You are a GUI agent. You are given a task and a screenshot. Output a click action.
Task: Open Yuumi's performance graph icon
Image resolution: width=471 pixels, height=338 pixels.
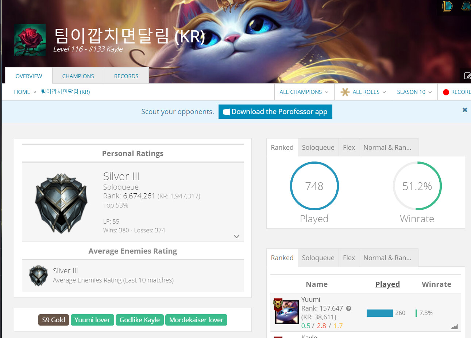click(454, 327)
